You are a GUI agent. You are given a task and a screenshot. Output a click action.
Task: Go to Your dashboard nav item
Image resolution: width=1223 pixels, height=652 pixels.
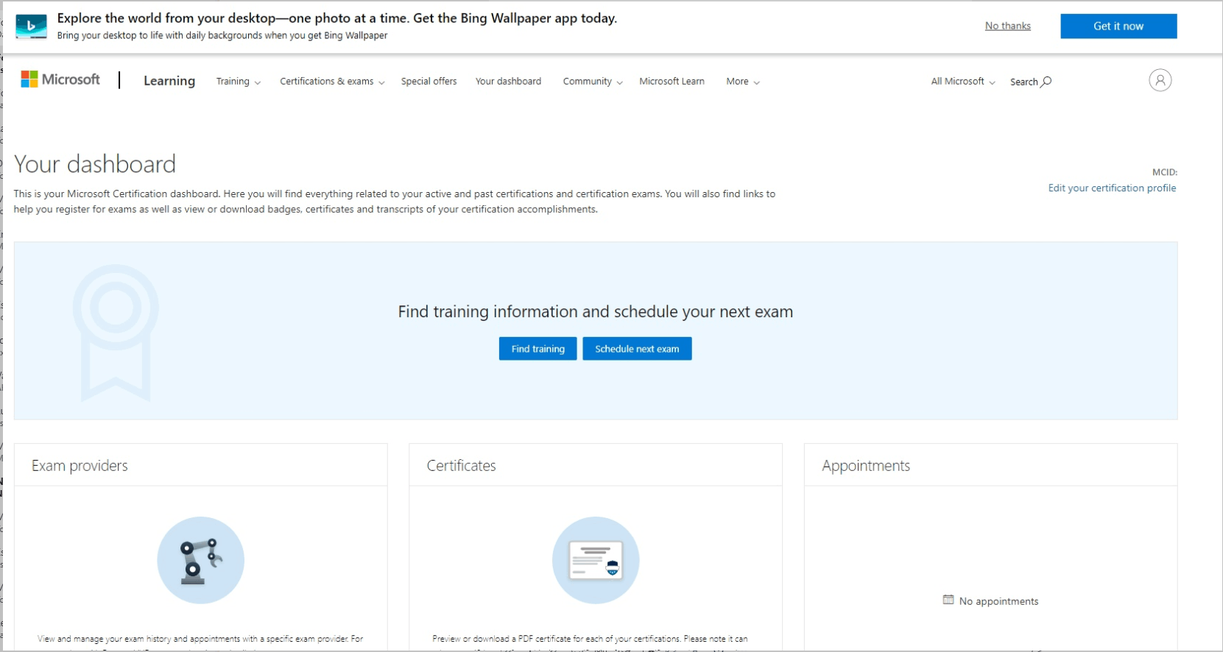(x=508, y=82)
